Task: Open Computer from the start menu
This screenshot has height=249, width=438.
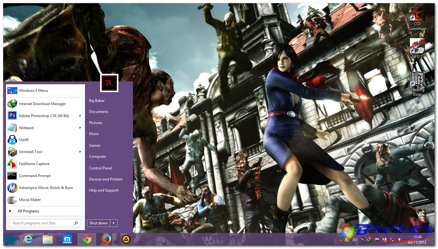Action: 98,157
